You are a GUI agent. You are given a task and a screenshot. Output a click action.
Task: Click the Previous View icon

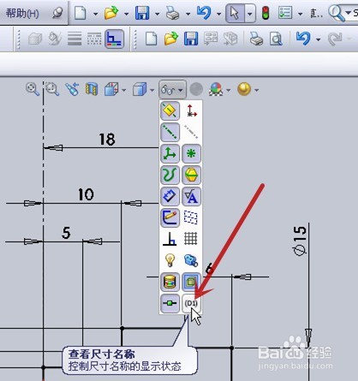coord(72,89)
